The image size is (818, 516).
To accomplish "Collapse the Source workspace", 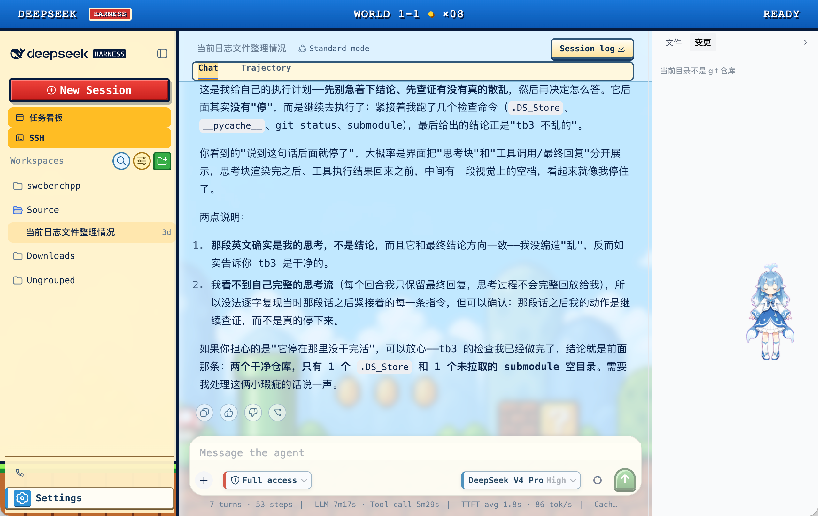I will tap(43, 210).
